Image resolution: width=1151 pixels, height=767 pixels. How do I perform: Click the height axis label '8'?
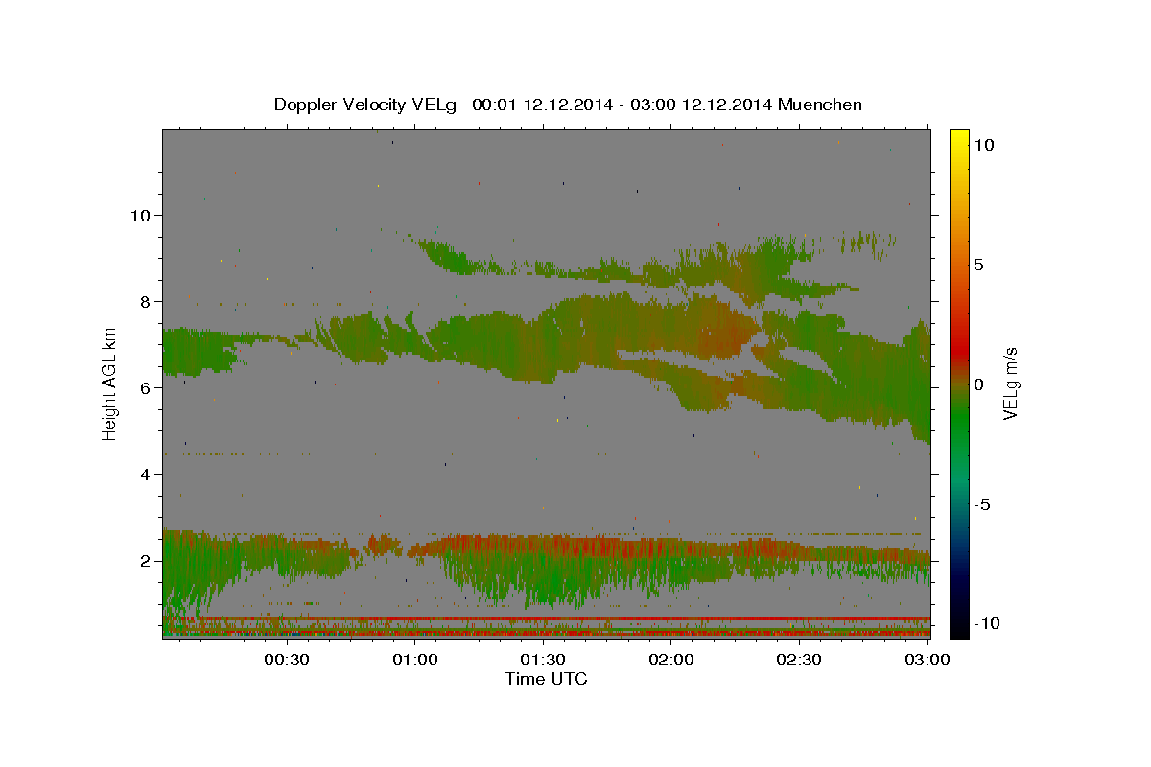(146, 302)
